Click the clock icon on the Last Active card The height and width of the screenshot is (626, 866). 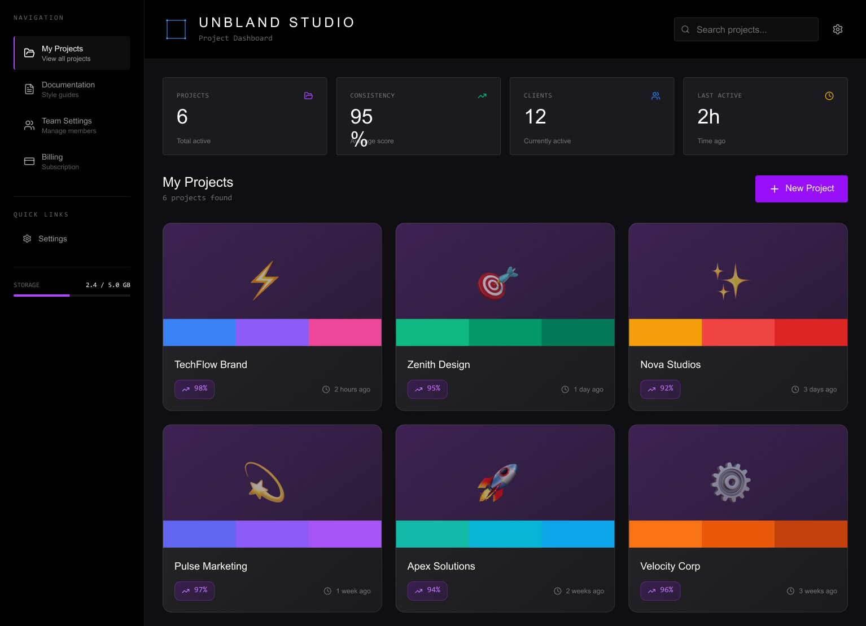829,96
